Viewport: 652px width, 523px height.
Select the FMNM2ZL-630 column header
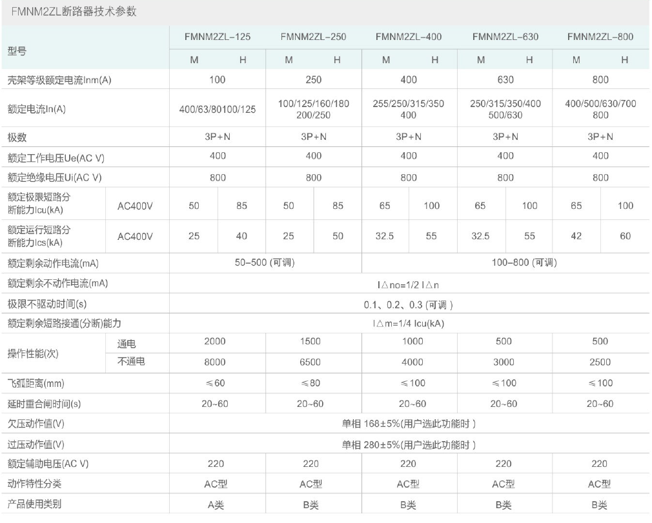pos(505,37)
